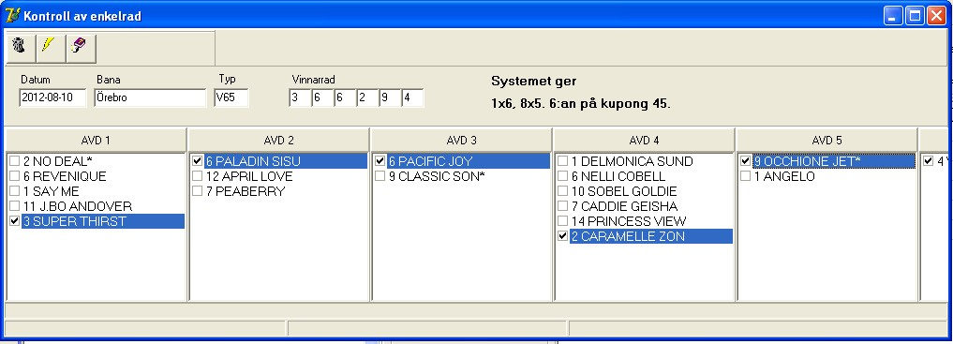Click the Systemet ger heading text

[533, 82]
